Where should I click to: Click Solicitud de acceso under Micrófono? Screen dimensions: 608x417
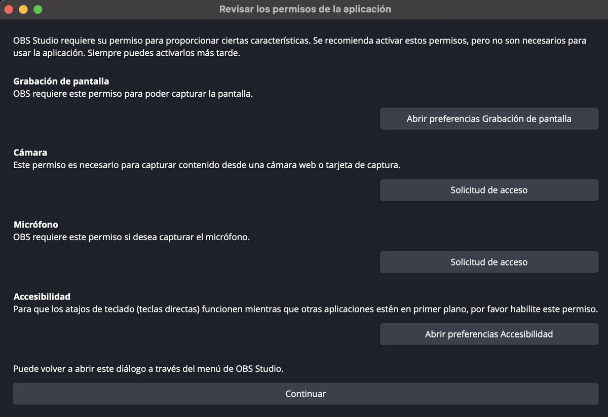point(488,261)
